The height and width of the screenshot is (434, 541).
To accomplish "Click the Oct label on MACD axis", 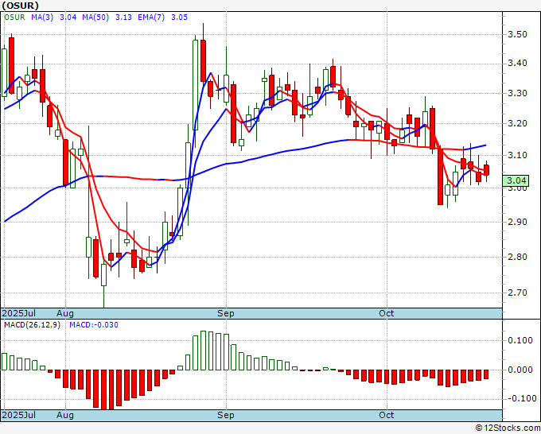I will point(387,415).
